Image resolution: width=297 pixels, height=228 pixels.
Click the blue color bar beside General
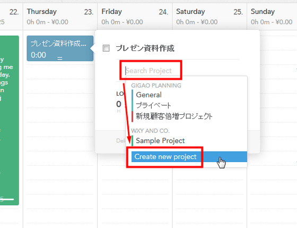click(x=132, y=95)
